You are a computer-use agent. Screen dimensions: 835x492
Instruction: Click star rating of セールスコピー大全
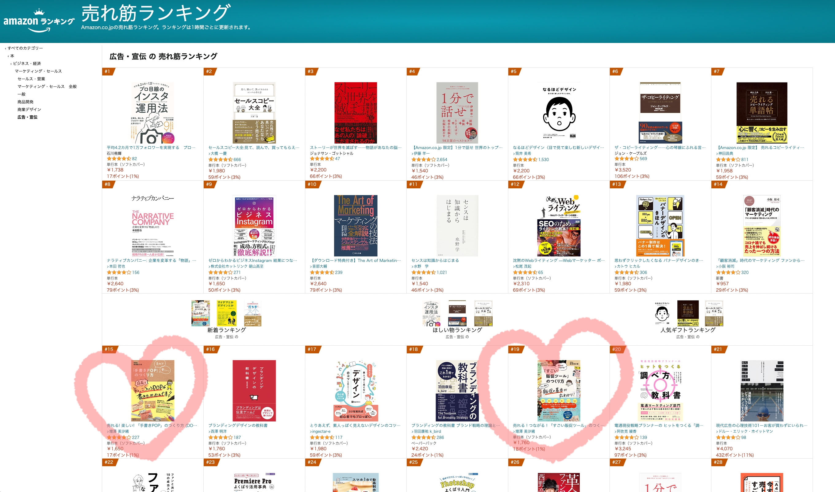tap(220, 160)
